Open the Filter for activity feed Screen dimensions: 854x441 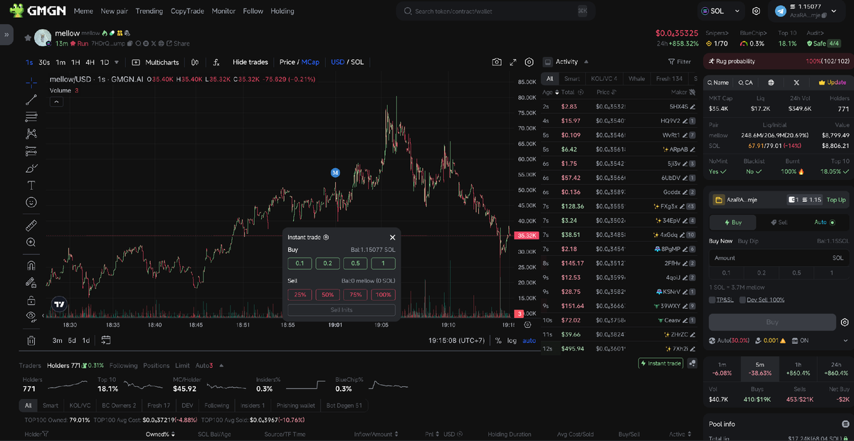pos(679,62)
